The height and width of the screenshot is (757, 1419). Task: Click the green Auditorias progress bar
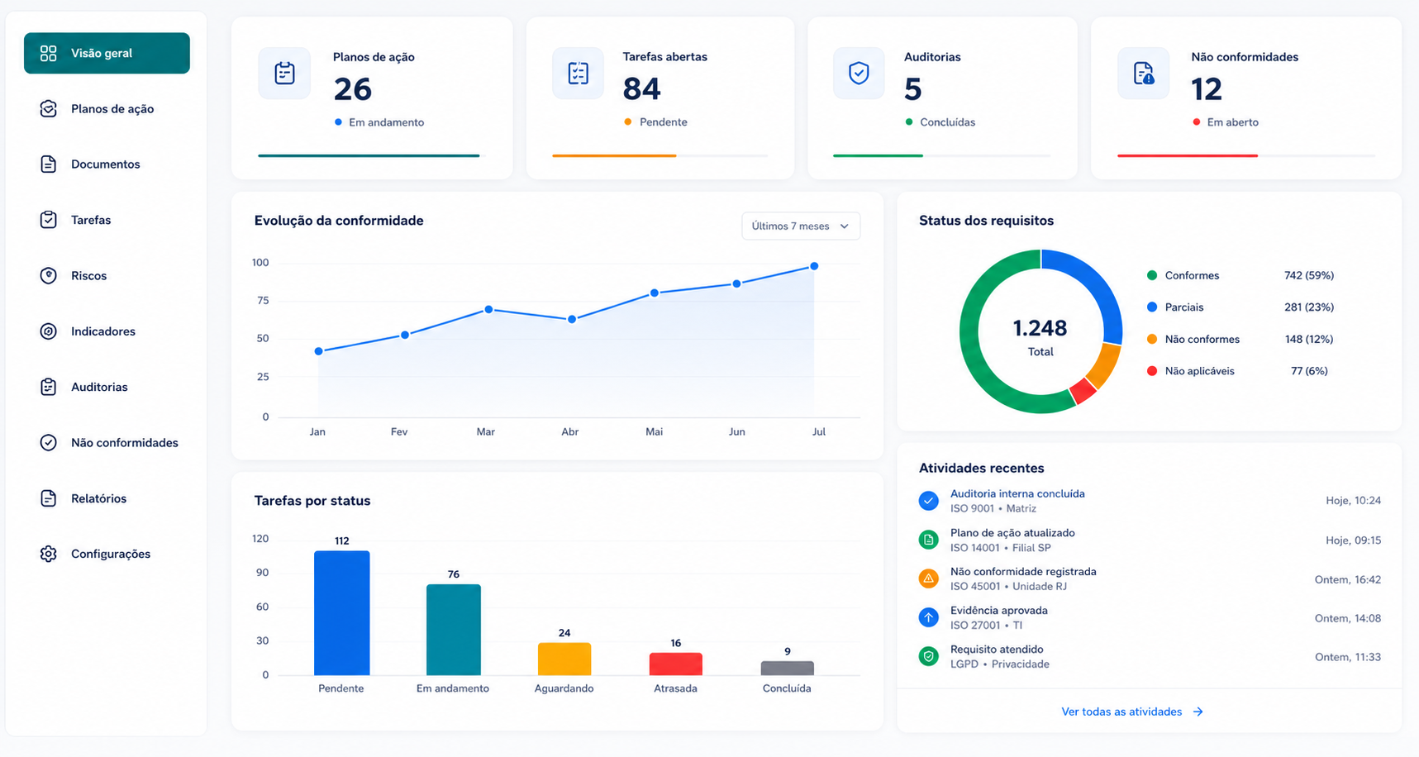point(878,155)
